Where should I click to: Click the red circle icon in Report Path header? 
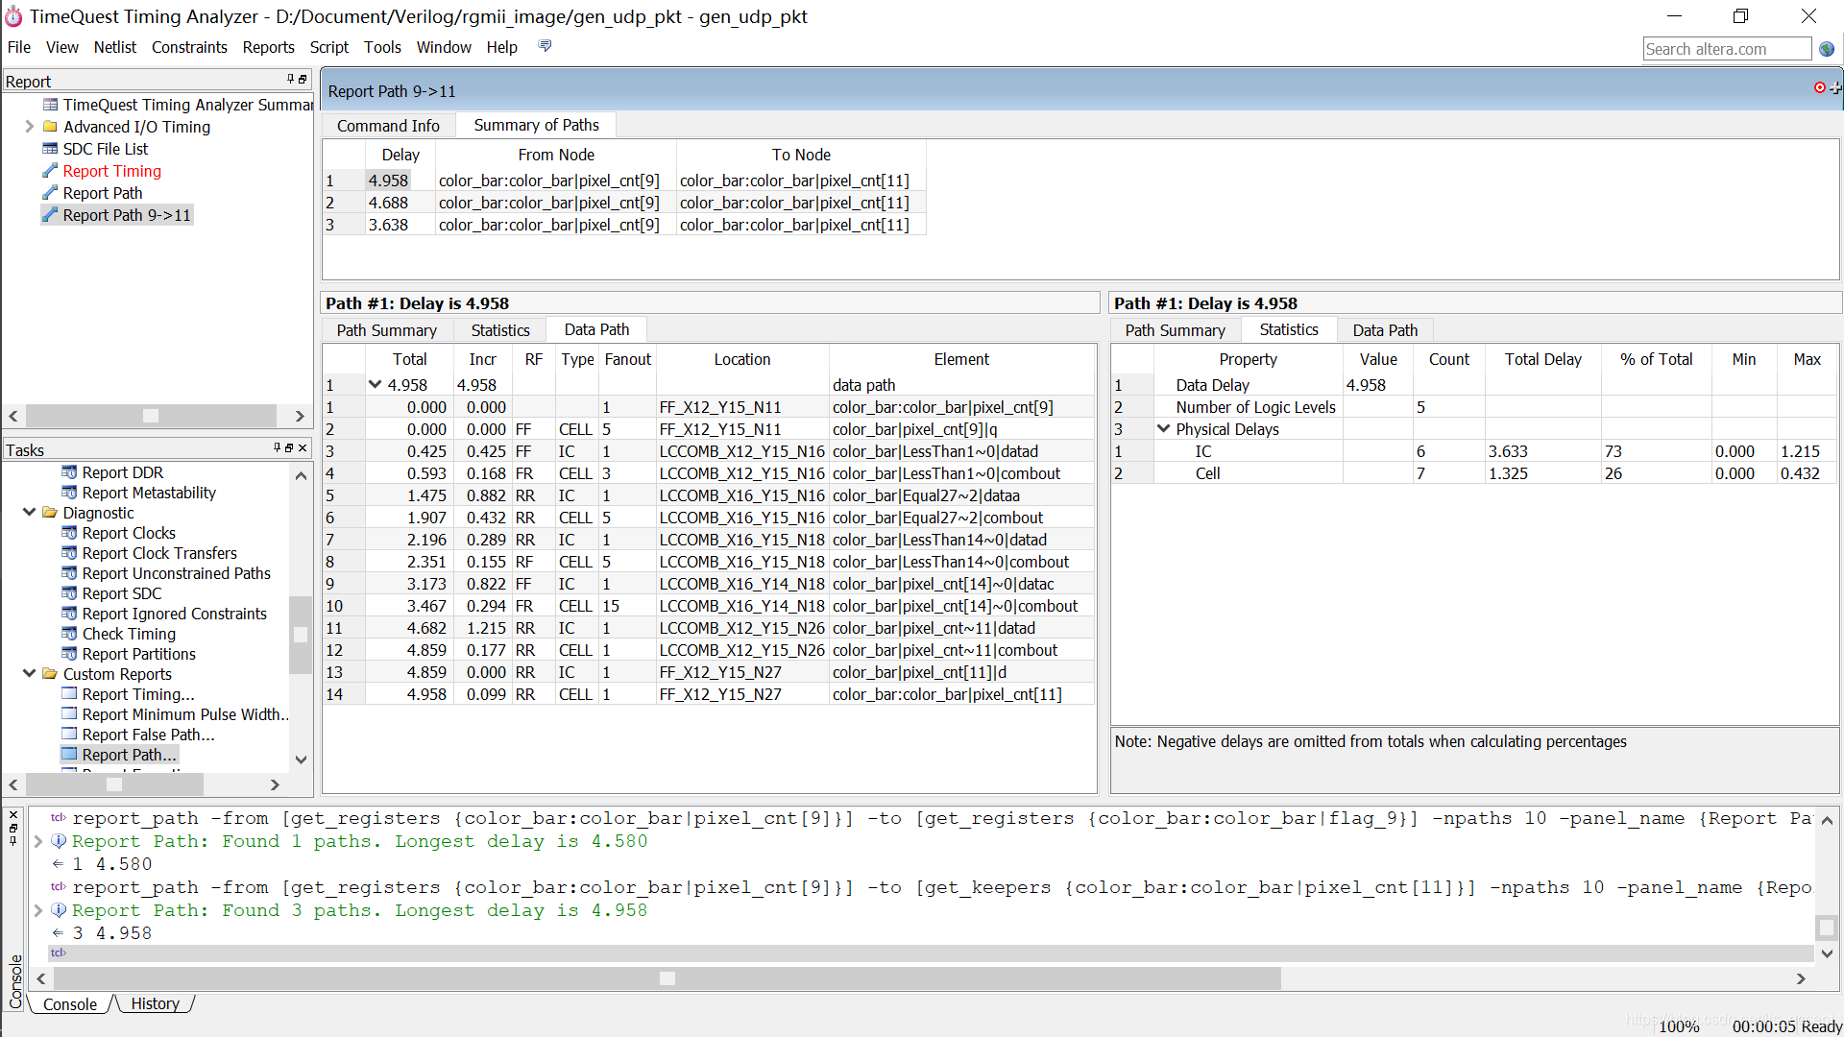coord(1820,87)
